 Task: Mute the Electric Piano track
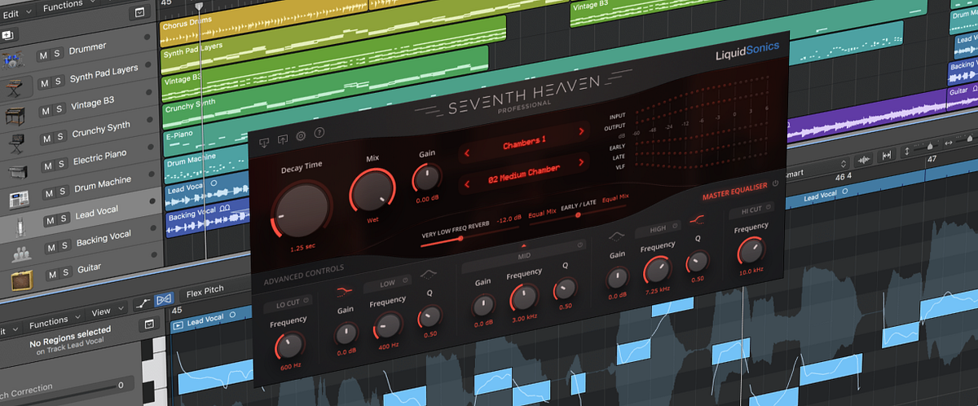48,165
